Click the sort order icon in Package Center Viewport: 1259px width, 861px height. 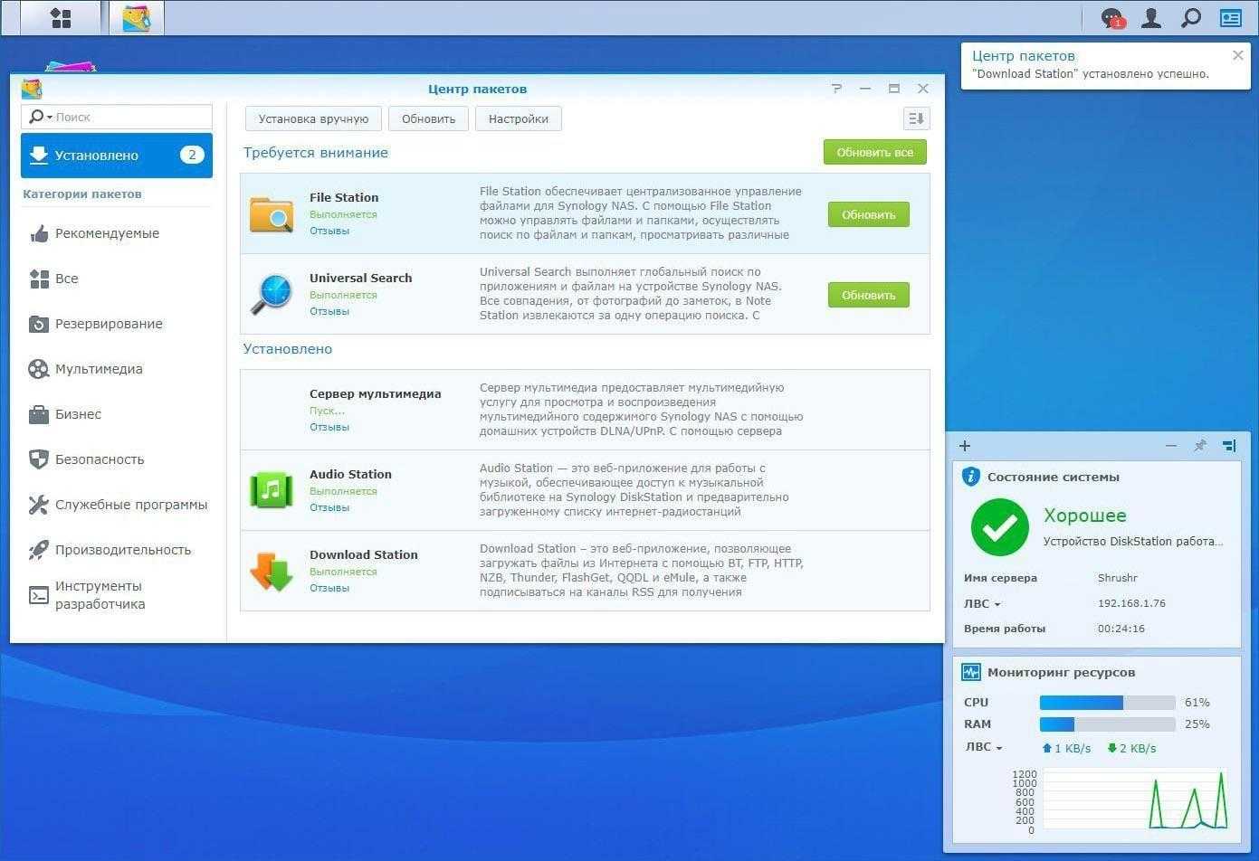coord(916,118)
